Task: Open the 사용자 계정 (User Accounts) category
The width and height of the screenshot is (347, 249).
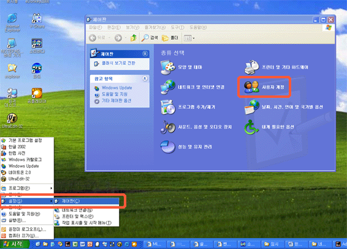Action: [x=264, y=87]
